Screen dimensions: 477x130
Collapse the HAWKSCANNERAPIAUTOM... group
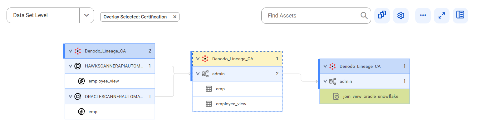coord(70,66)
